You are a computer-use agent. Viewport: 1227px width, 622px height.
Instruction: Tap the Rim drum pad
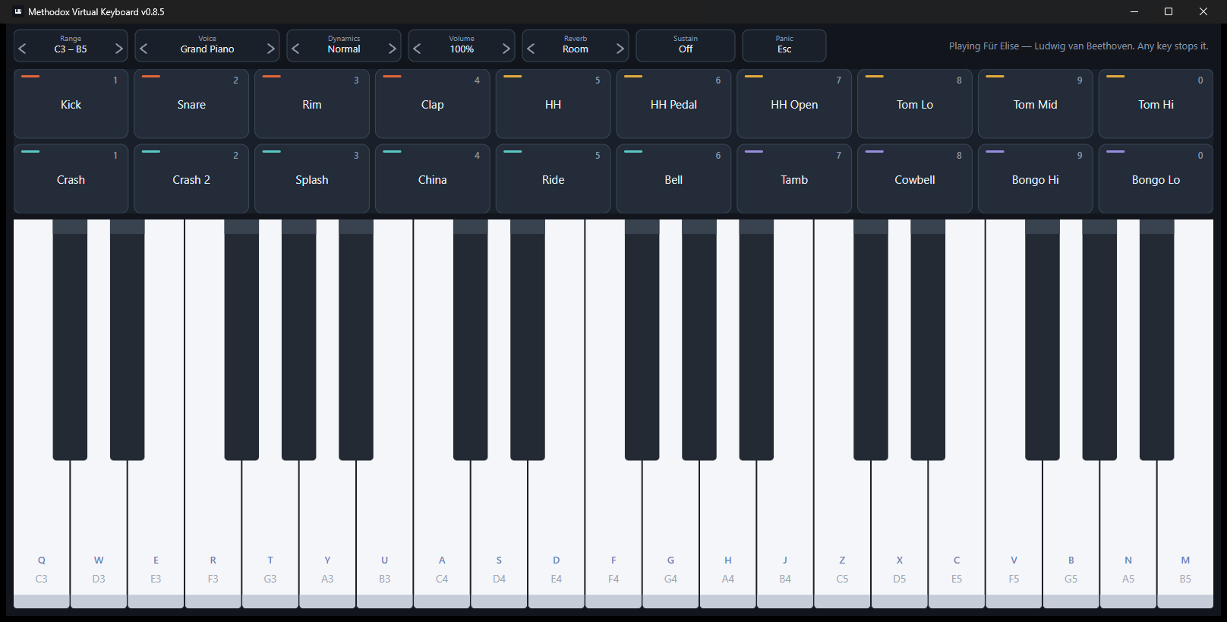point(312,104)
